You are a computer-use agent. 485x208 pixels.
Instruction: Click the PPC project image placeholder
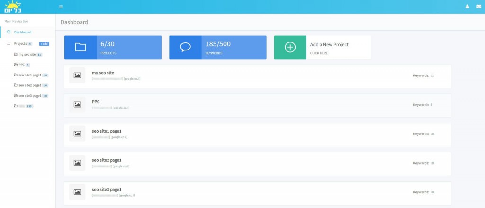click(77, 105)
